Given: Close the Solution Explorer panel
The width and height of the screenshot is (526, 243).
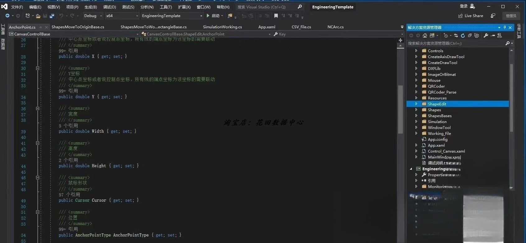Looking at the screenshot, I should point(510,27).
